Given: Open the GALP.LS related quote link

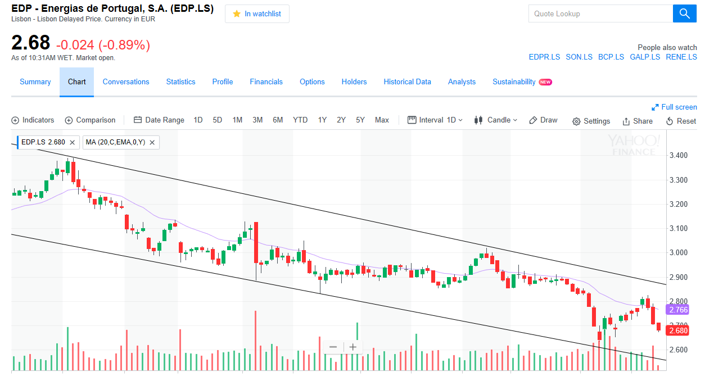Looking at the screenshot, I should pos(645,57).
